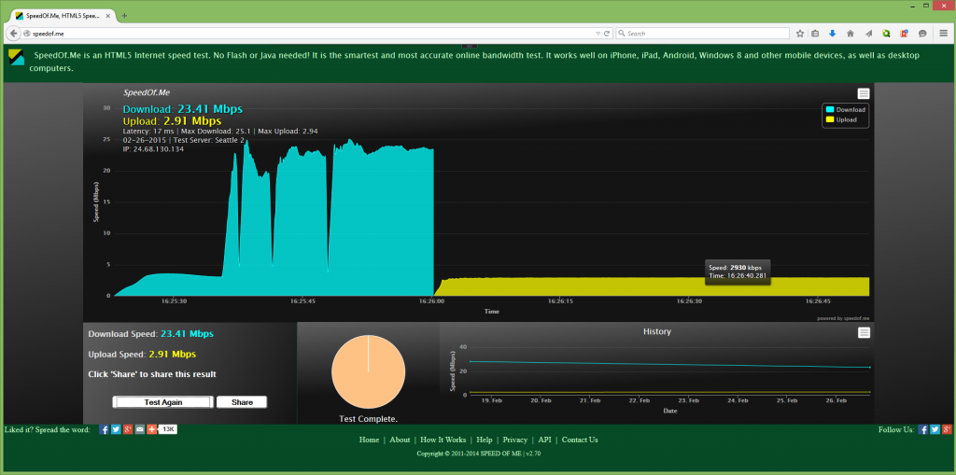Open the Help footer link
Screen dimensions: 956x475
[x=485, y=440]
